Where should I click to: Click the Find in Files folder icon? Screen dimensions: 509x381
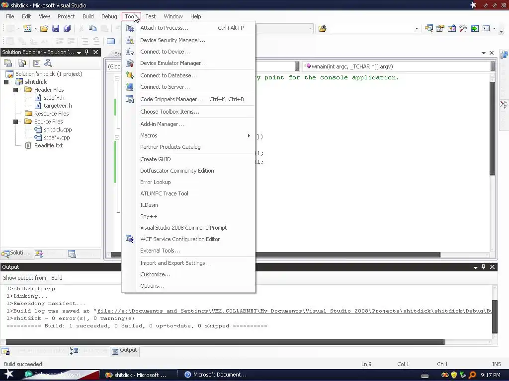point(322,28)
